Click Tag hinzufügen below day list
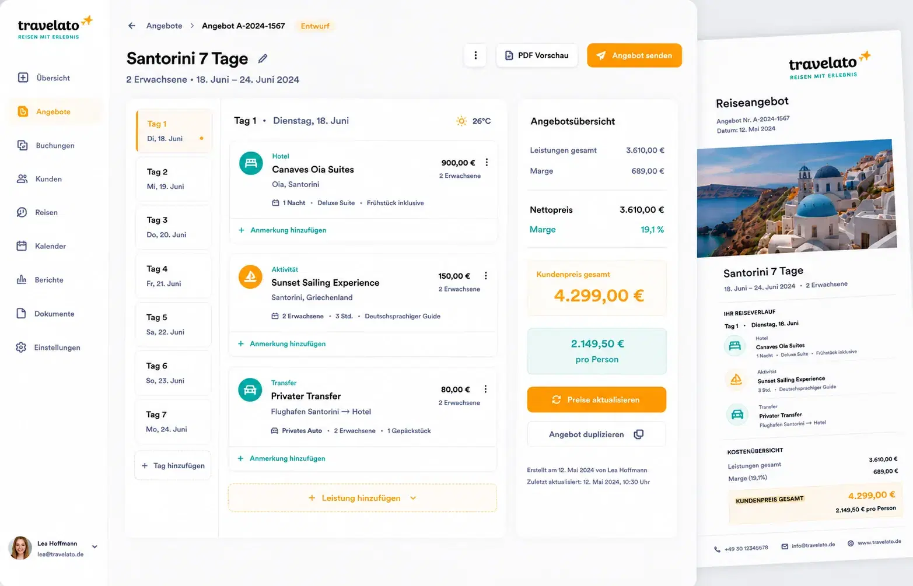The height and width of the screenshot is (586, 913). pos(173,465)
